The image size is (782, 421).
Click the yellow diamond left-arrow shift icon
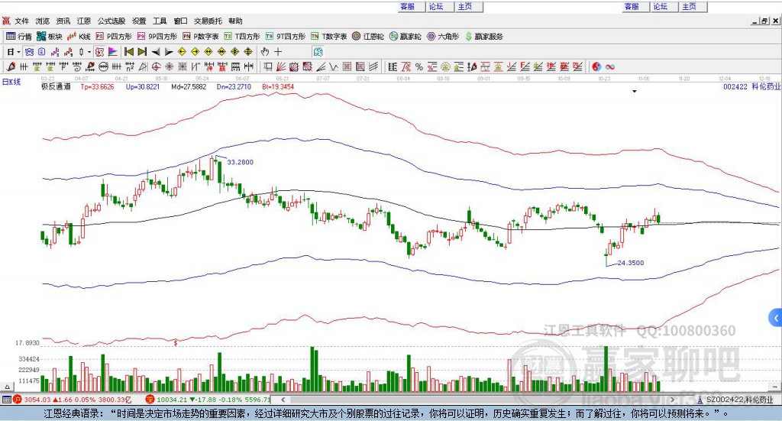[x=182, y=52]
